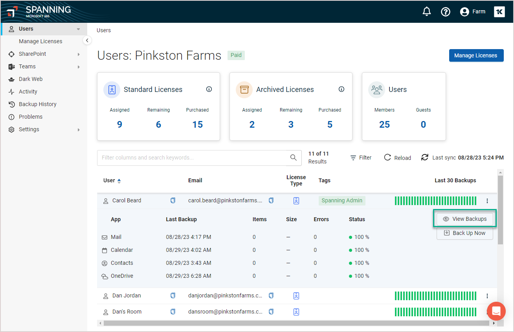Click the Users breadcrumb
The width and height of the screenshot is (514, 332).
[104, 30]
